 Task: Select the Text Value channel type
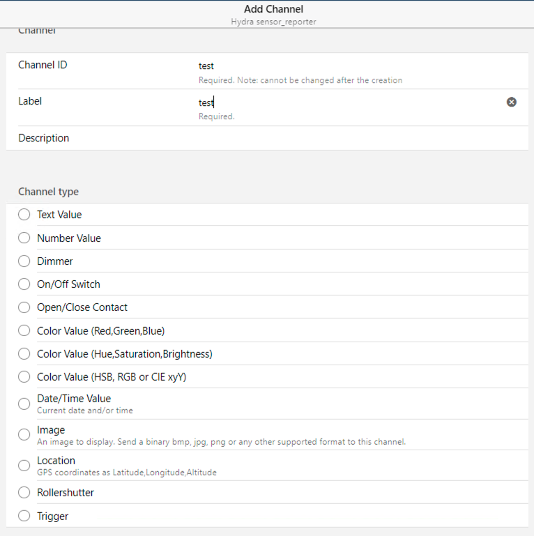pyautogui.click(x=24, y=215)
